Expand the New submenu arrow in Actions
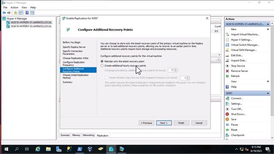 (x=268, y=30)
